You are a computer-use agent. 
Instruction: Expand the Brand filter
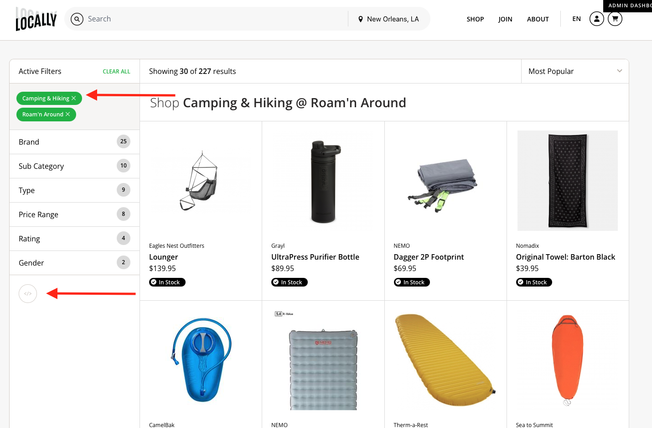click(74, 142)
